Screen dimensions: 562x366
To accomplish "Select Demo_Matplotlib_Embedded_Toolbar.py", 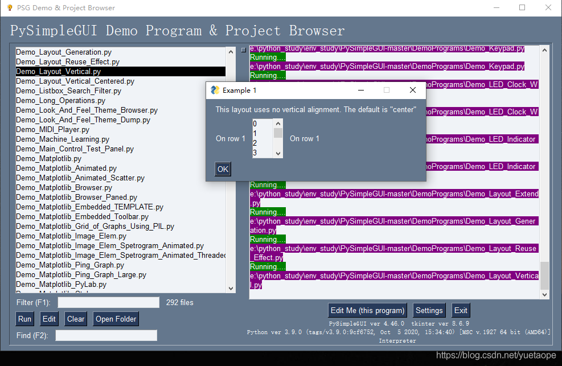I will (x=121, y=217).
